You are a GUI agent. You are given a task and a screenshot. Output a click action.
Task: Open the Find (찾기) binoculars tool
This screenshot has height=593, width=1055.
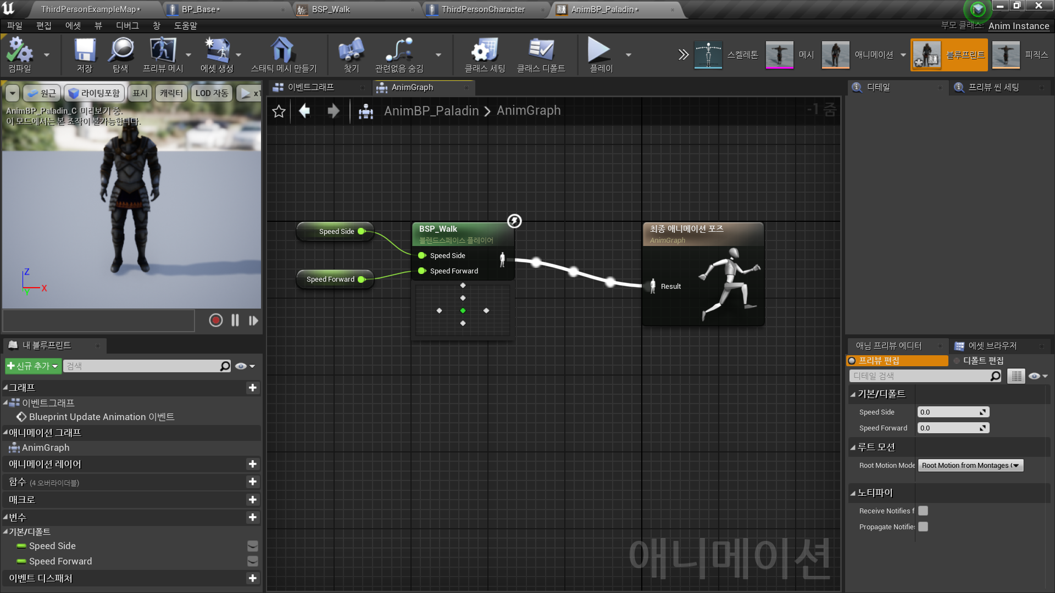pyautogui.click(x=351, y=51)
